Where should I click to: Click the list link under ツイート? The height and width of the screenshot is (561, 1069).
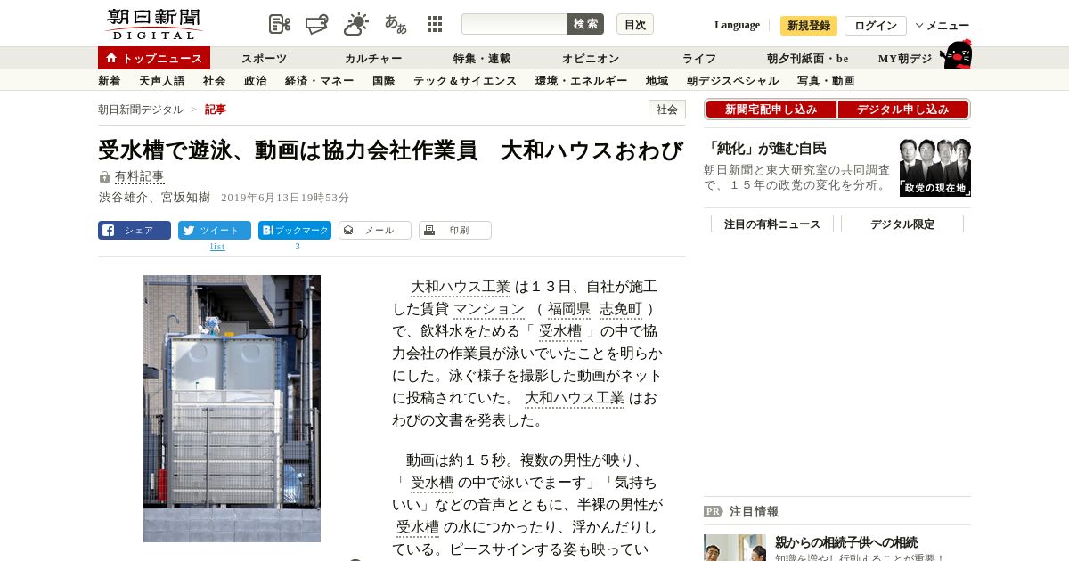[217, 246]
